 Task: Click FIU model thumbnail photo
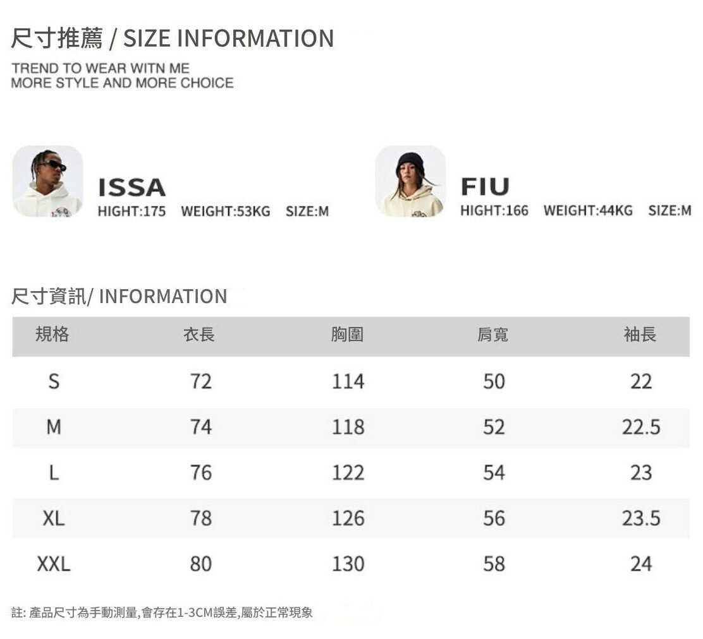coord(410,181)
